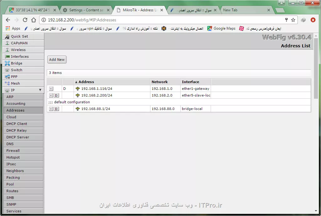Open DHCP Relay page
The image size is (321, 216).
23,130
